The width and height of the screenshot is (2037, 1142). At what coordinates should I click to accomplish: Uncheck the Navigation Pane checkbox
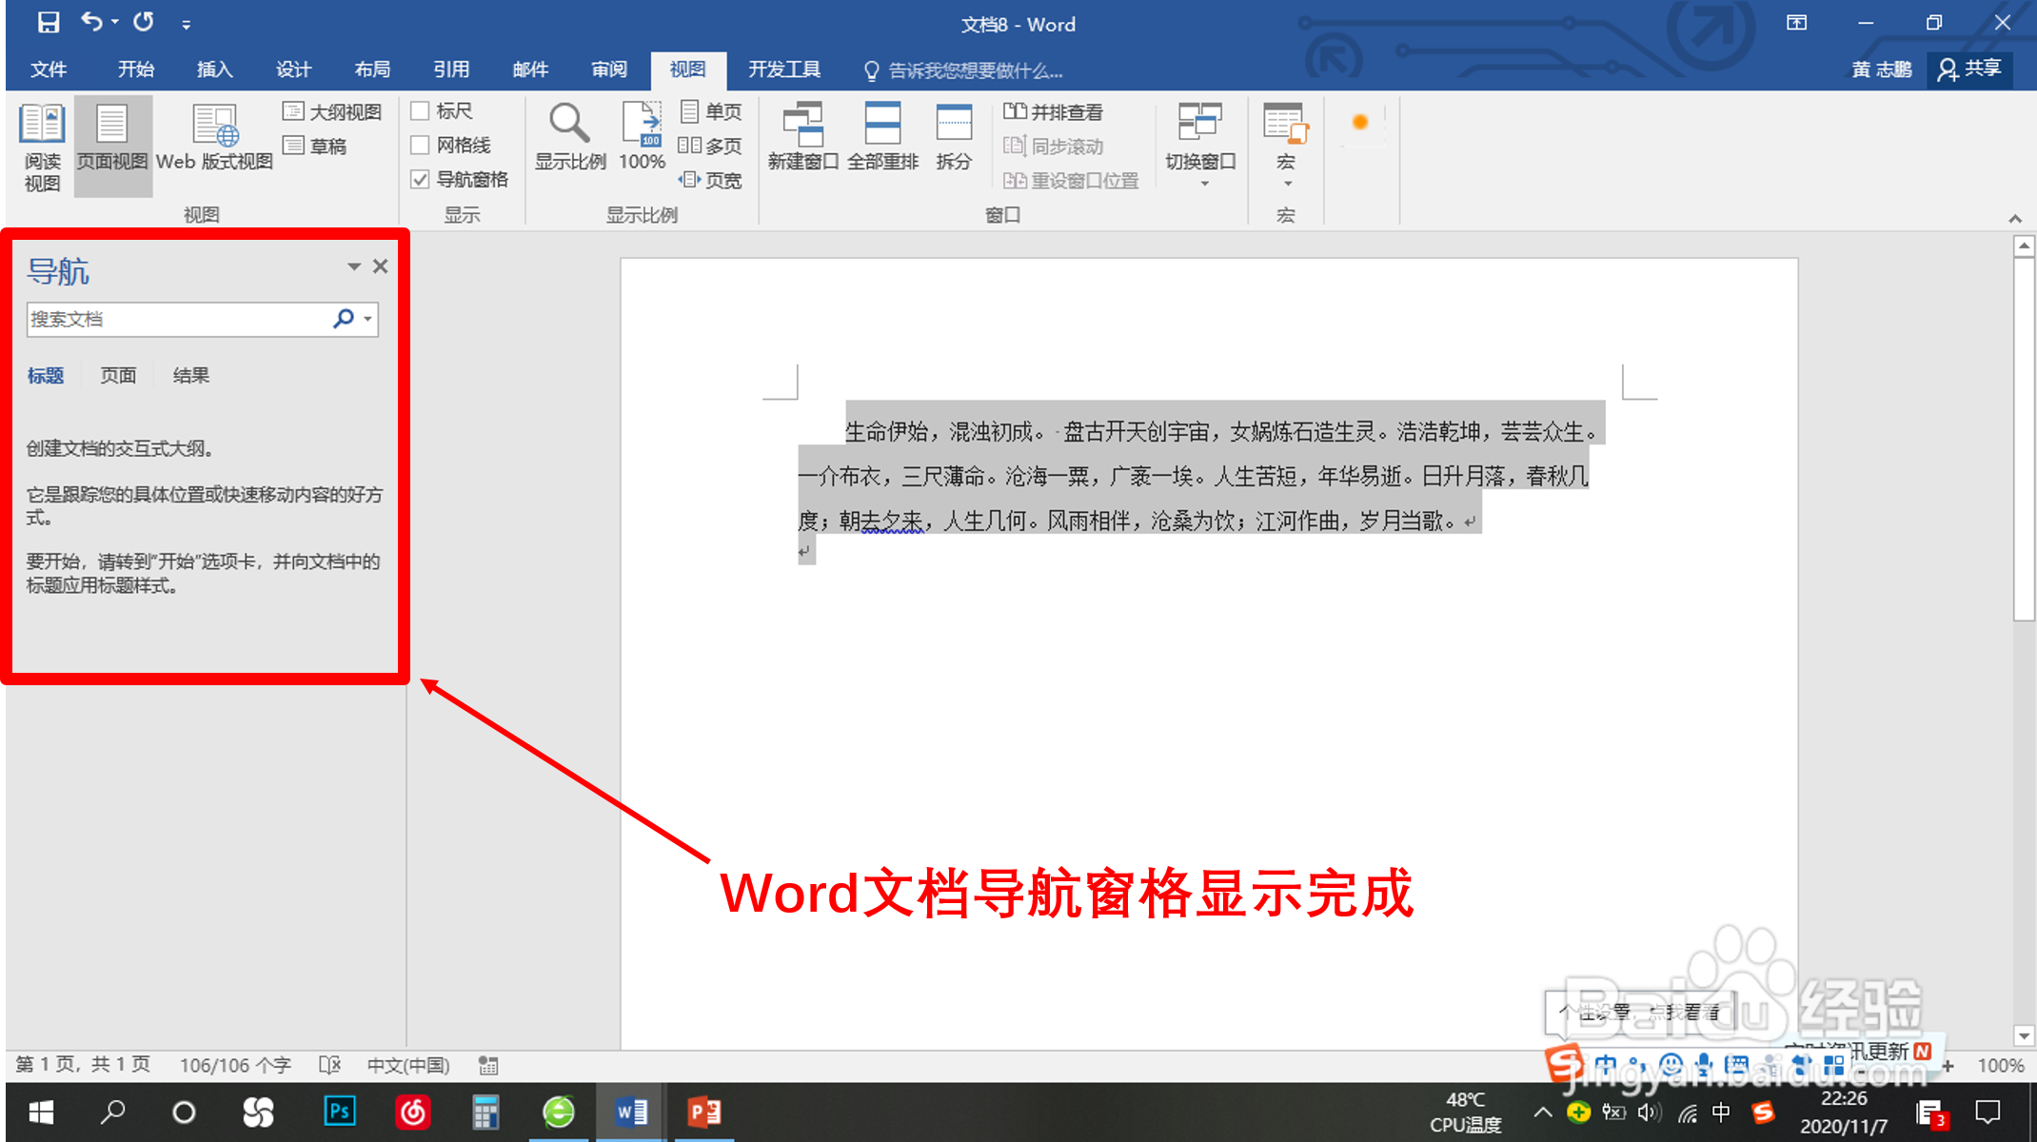coord(420,180)
